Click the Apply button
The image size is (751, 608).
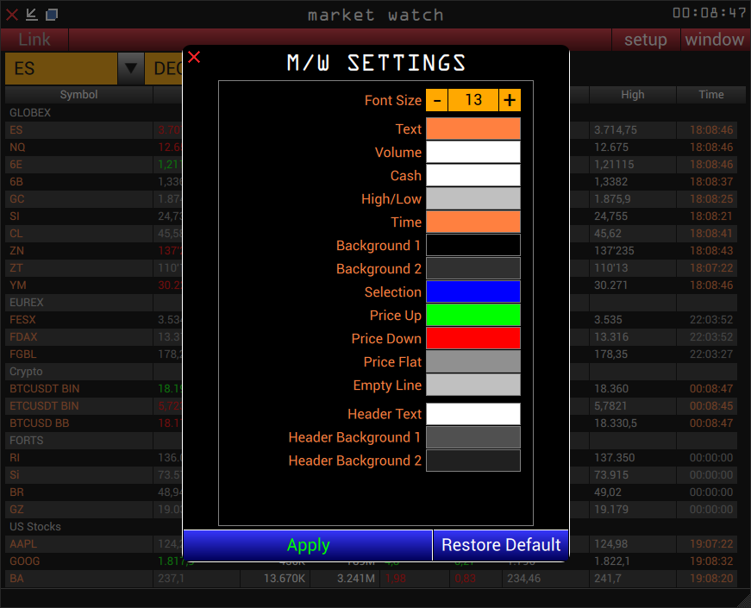(x=308, y=545)
